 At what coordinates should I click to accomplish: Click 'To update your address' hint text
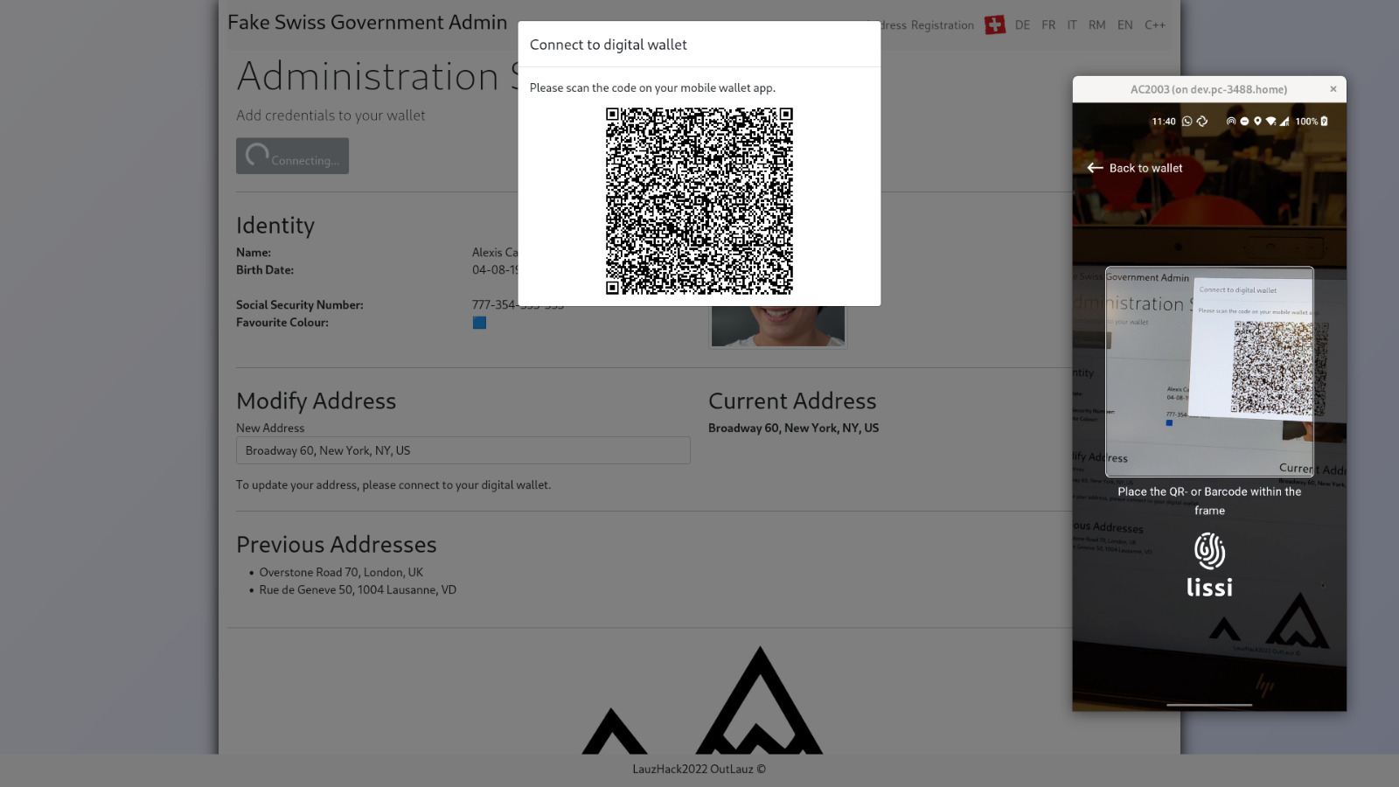click(393, 484)
